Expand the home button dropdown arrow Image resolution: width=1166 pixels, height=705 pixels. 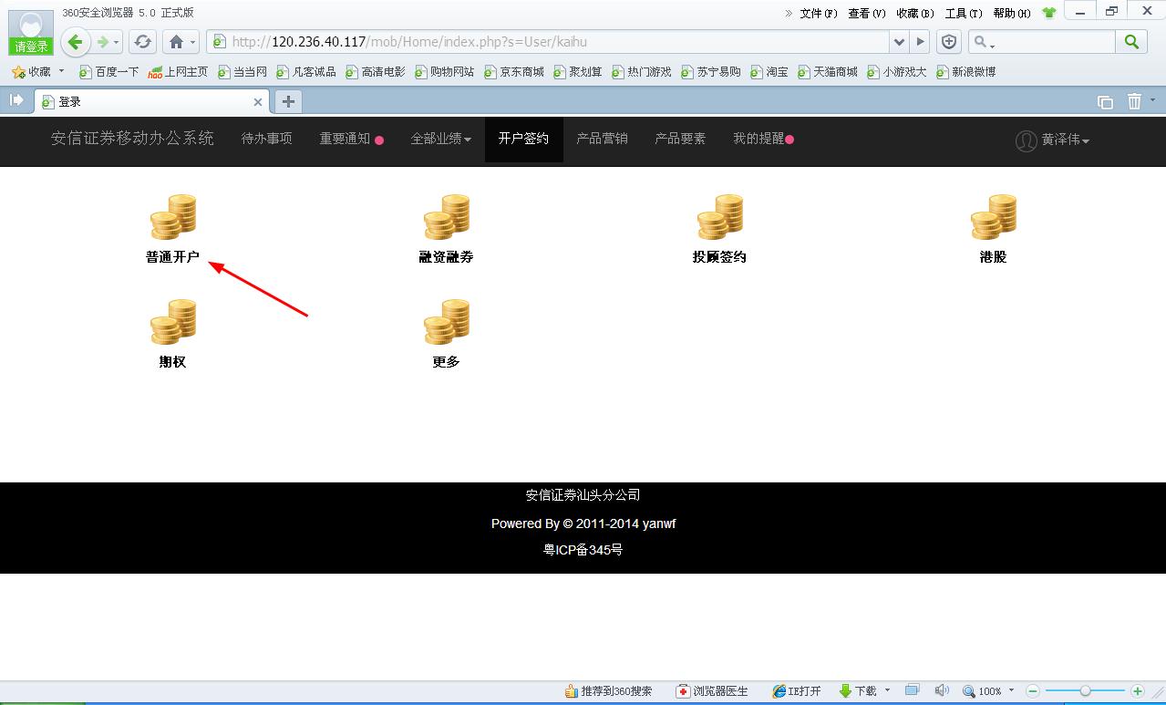click(193, 43)
